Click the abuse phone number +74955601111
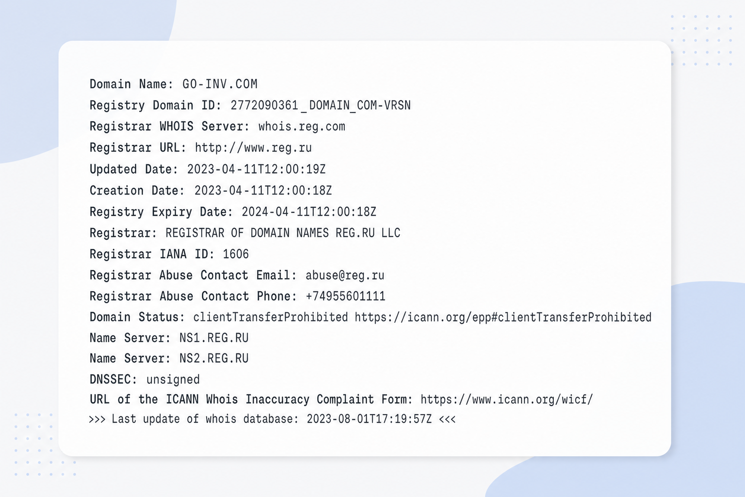745x497 pixels. [345, 297]
